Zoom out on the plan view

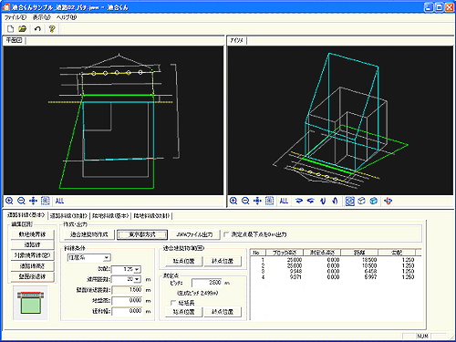pos(21,201)
